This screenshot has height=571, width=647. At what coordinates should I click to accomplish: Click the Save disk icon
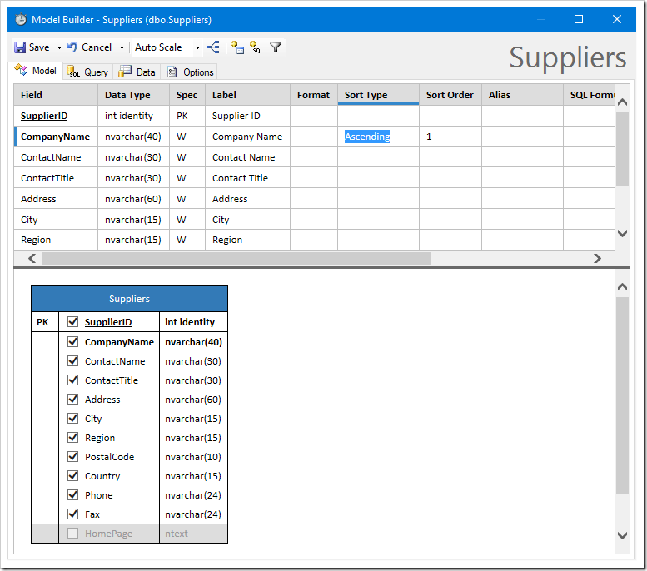[x=20, y=47]
